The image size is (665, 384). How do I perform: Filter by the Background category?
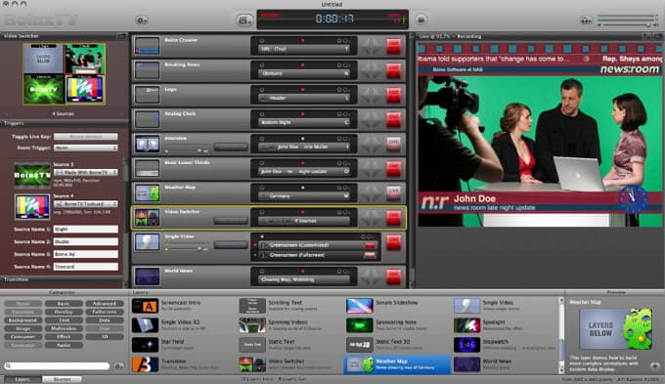coord(22,320)
